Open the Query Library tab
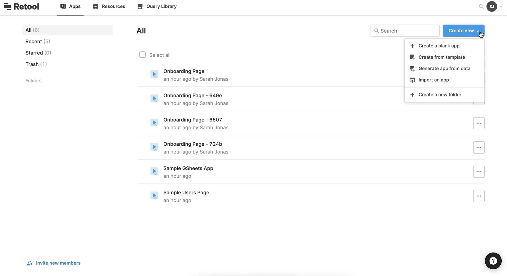Screen dimensions: 507x276 [157, 6]
